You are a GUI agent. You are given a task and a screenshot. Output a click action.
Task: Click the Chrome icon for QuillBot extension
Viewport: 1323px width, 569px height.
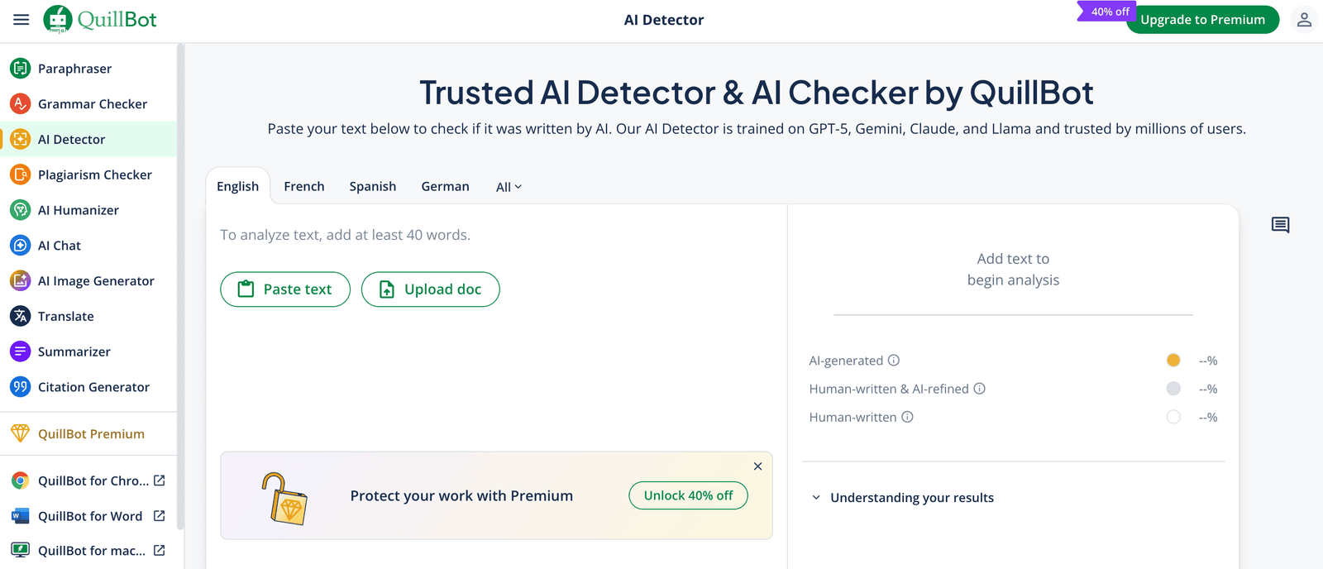click(x=21, y=481)
